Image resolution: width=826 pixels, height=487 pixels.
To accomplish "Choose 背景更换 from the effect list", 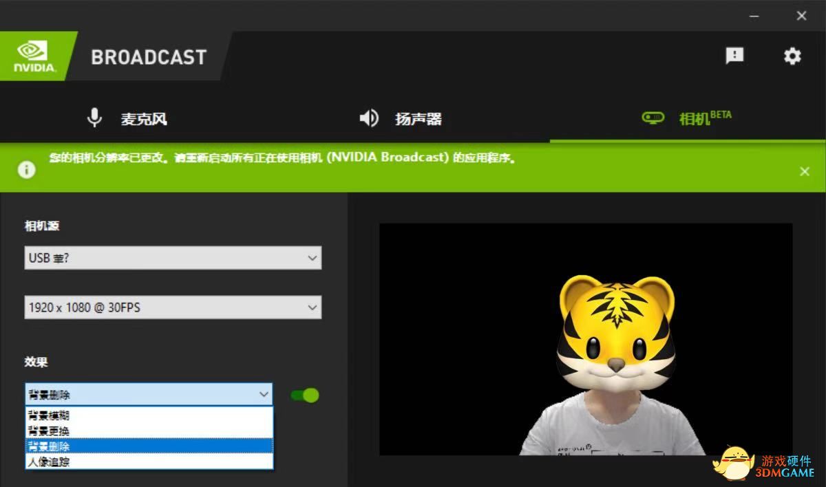I will [x=149, y=431].
